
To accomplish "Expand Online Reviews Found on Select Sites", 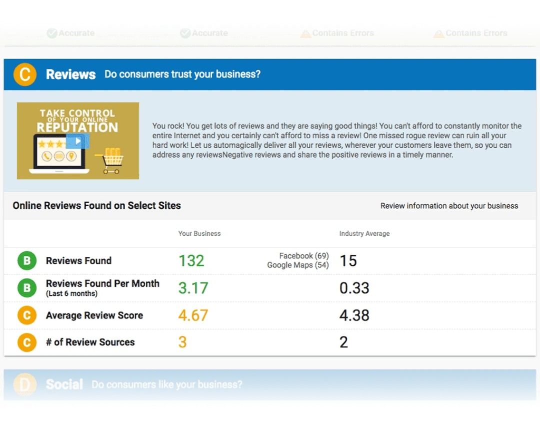I will [96, 206].
